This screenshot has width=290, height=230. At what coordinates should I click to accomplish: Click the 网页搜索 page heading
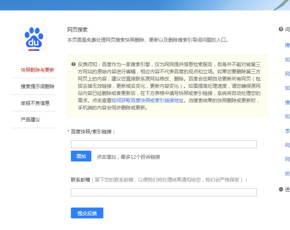(77, 30)
